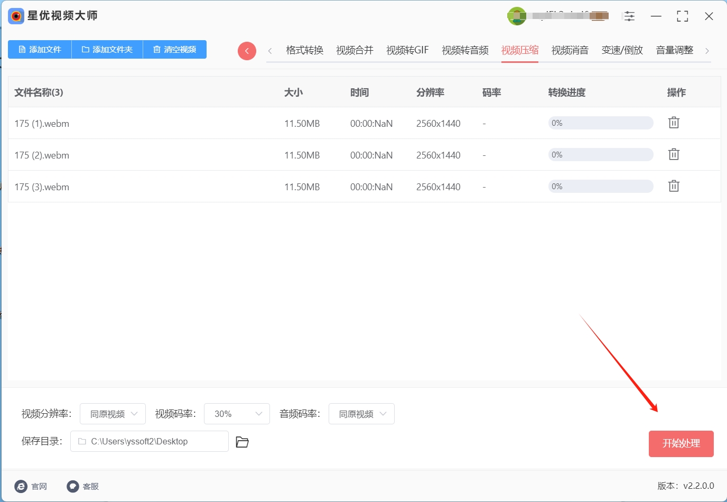This screenshot has height=502, width=727.
Task: Open the 视频消音 tab
Action: (570, 50)
